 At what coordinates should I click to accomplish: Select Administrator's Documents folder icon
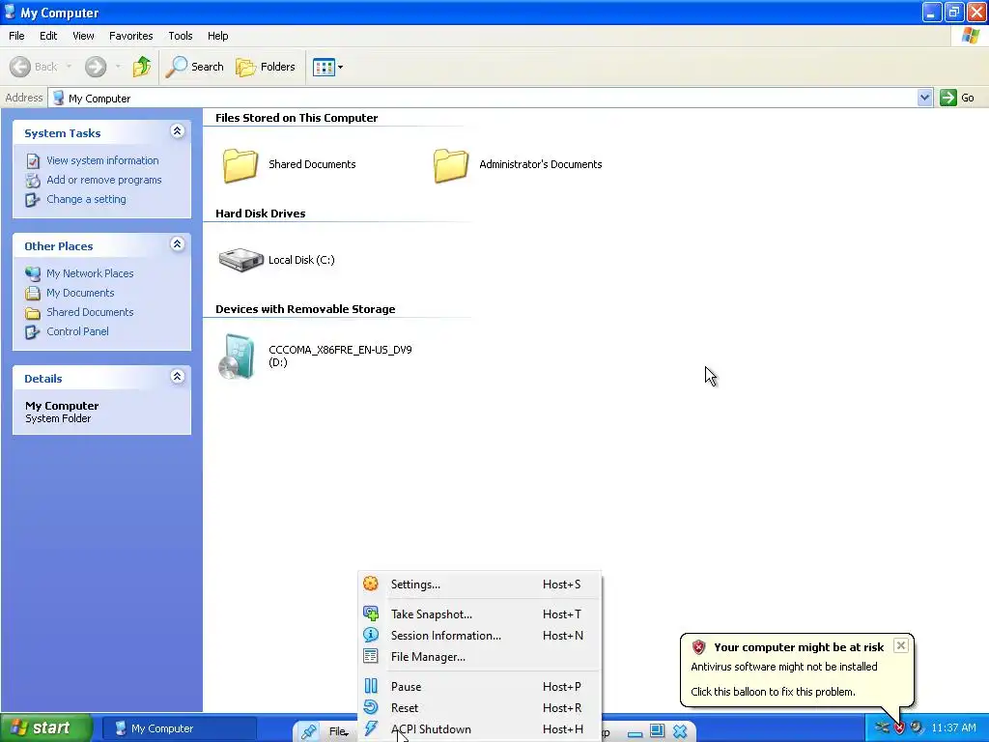[x=450, y=165]
